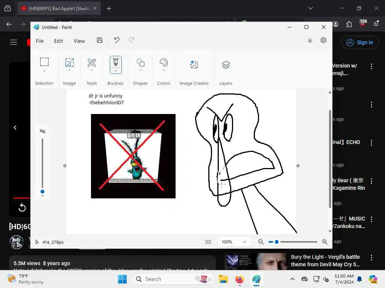Zoom out with the minus magnifier icon
Image resolution: width=385 pixels, height=288 pixels.
coord(261,242)
